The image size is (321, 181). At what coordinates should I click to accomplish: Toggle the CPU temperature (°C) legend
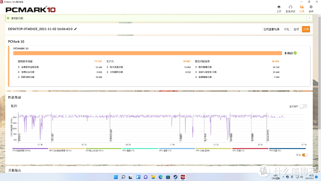[x=140, y=150]
